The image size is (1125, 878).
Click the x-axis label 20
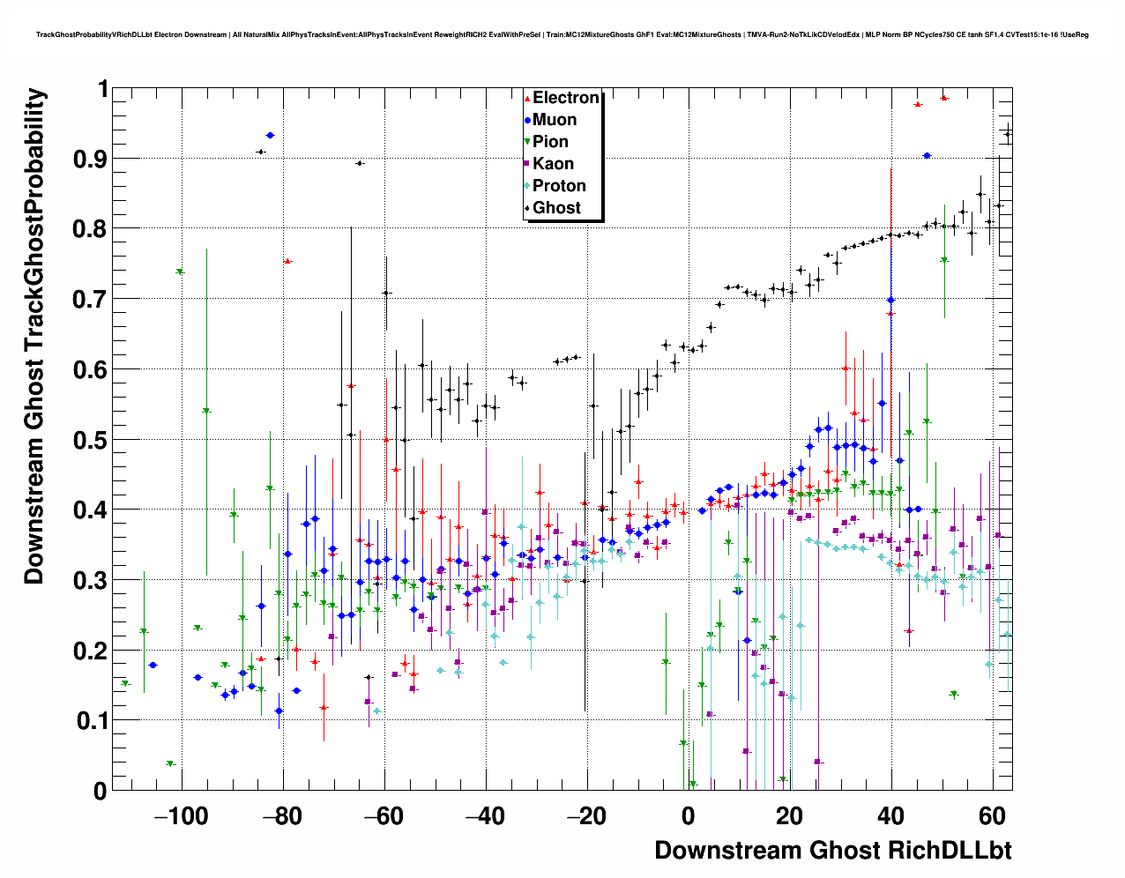[x=789, y=816]
